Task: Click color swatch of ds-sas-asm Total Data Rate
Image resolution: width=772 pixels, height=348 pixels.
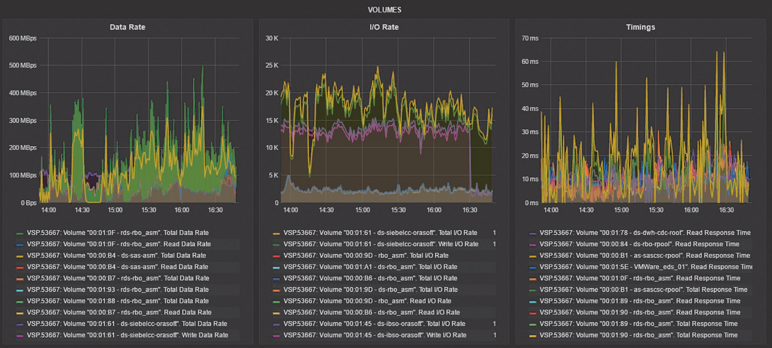Action: tap(20, 256)
